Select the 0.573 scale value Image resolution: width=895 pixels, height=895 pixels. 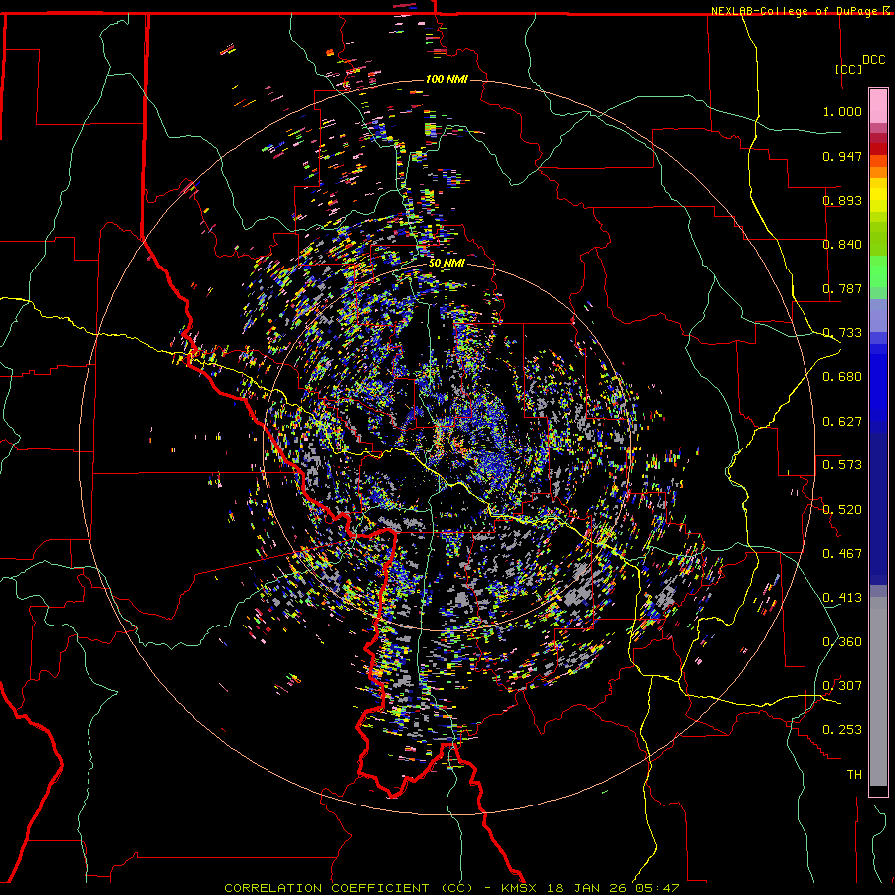point(842,465)
